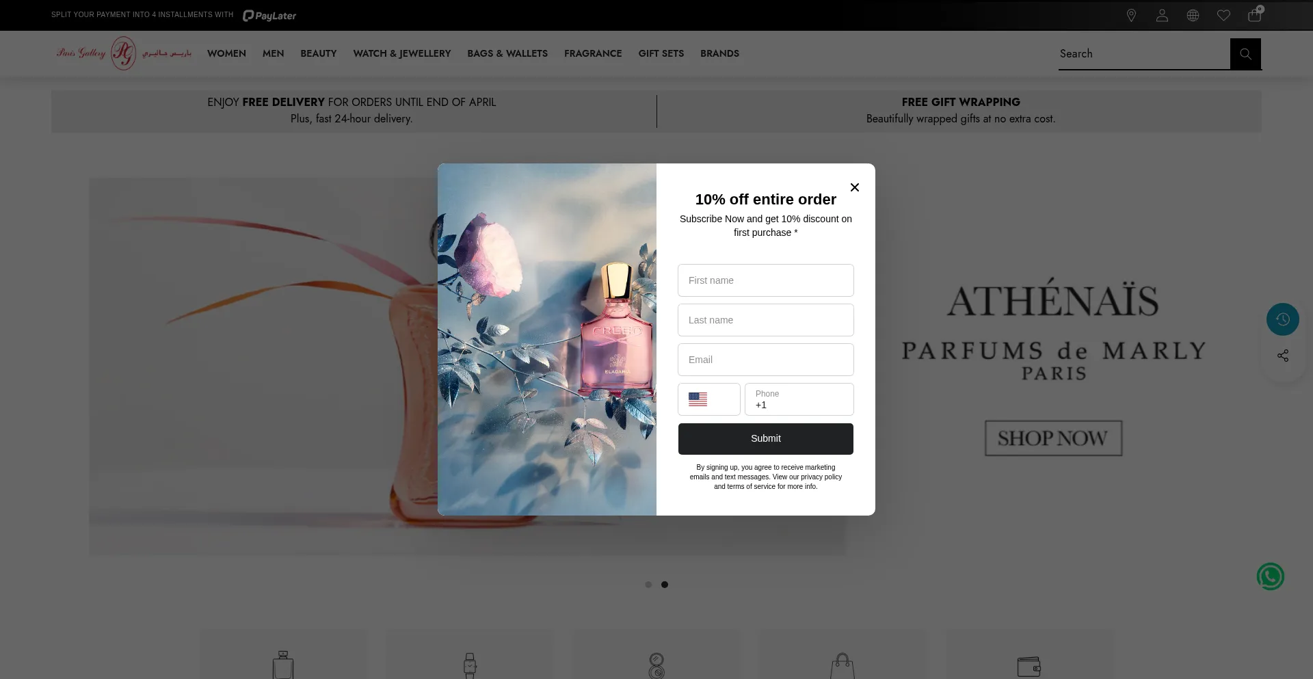Open the MEN menu
1313x679 pixels.
click(273, 53)
